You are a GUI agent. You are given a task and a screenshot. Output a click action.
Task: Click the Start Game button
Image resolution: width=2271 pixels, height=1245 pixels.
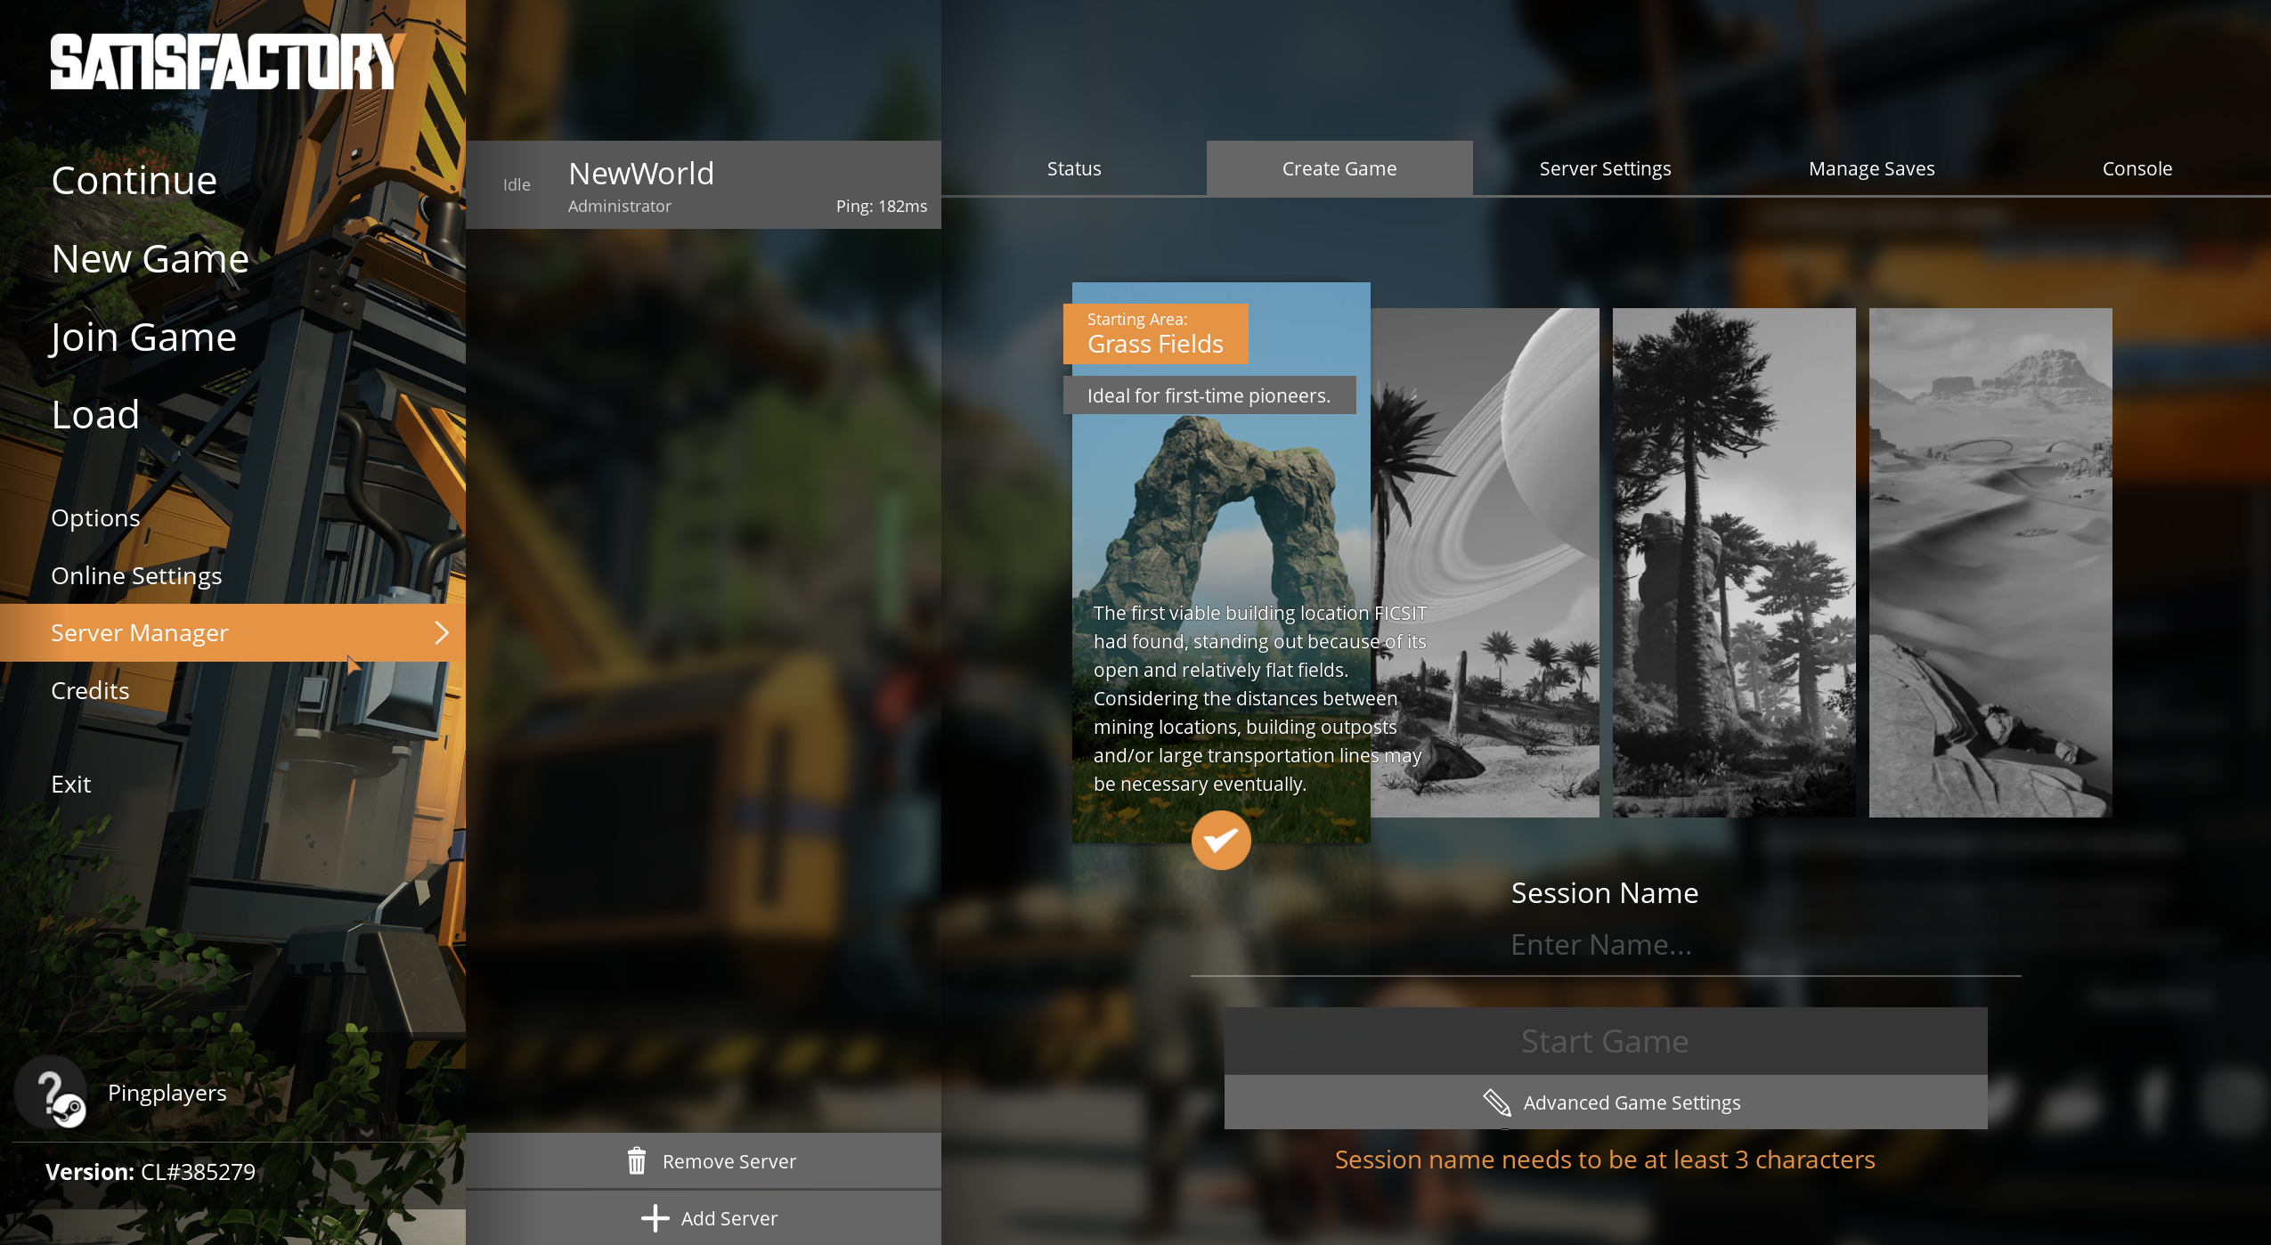coord(1605,1040)
